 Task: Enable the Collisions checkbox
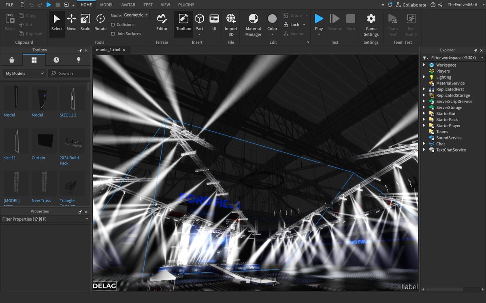tap(113, 25)
